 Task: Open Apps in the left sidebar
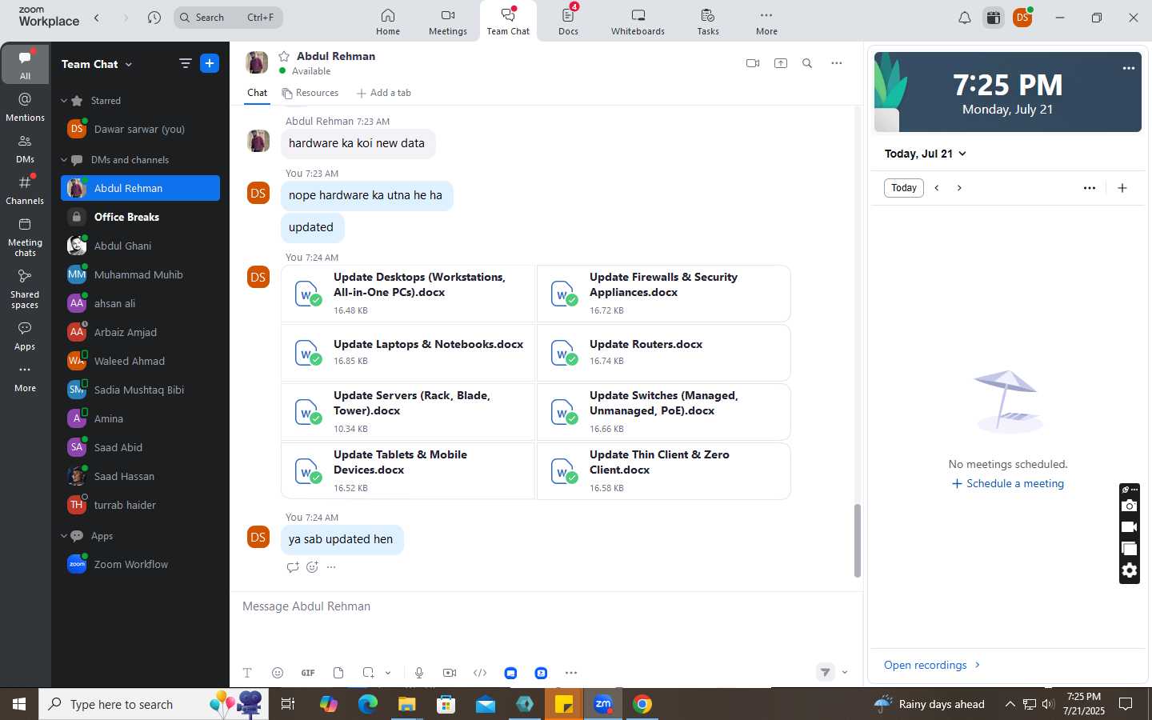click(25, 336)
